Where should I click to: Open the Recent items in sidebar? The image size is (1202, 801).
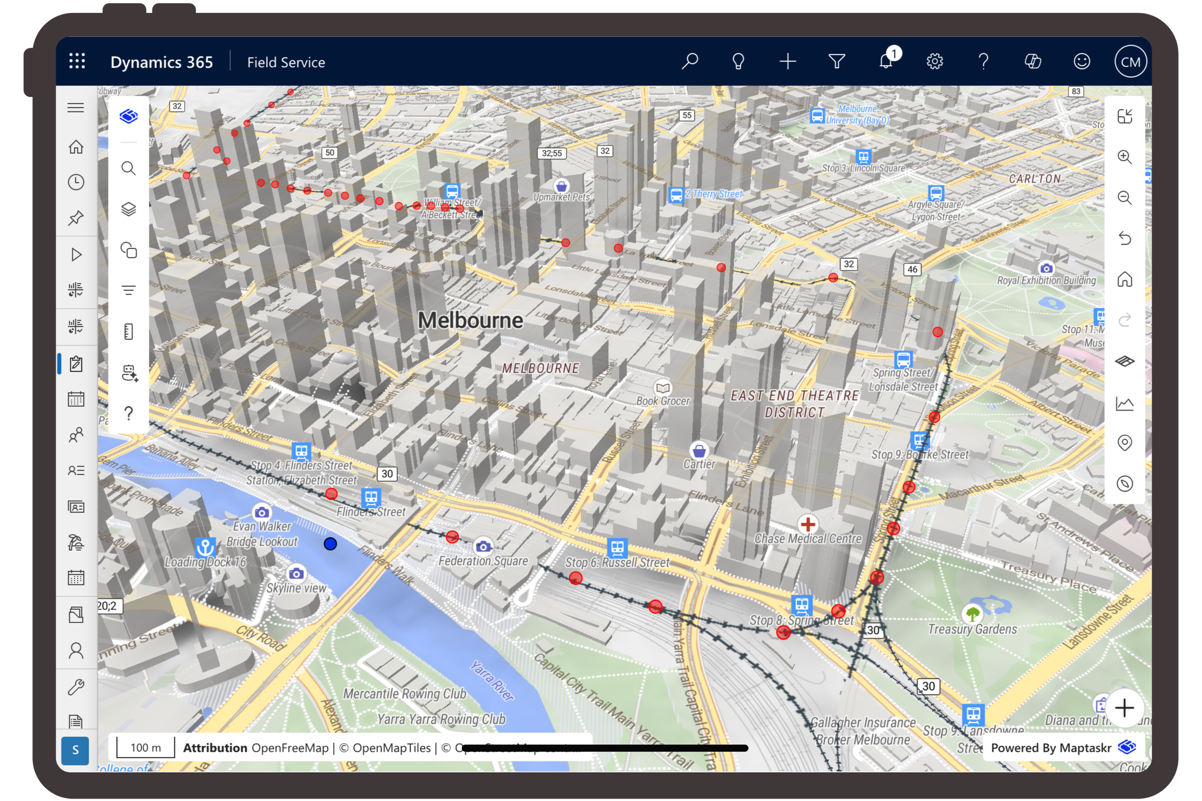click(x=75, y=183)
